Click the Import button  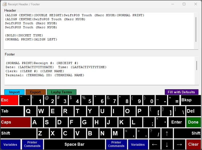coord(14,92)
